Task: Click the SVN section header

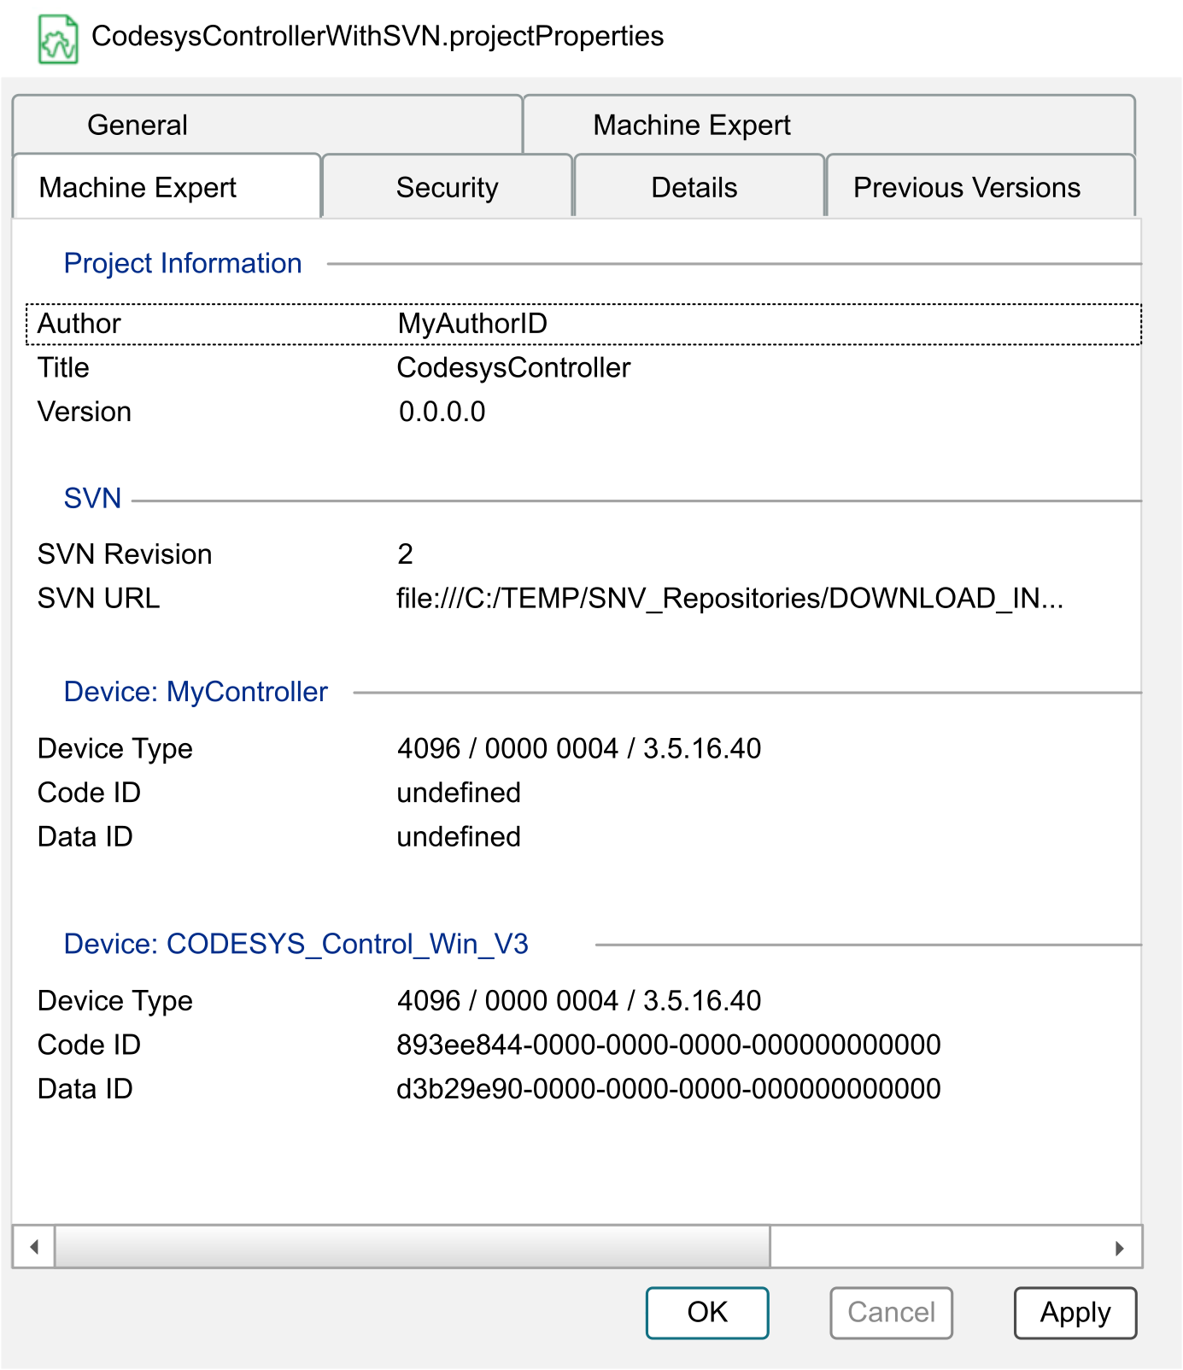Action: coord(92,498)
